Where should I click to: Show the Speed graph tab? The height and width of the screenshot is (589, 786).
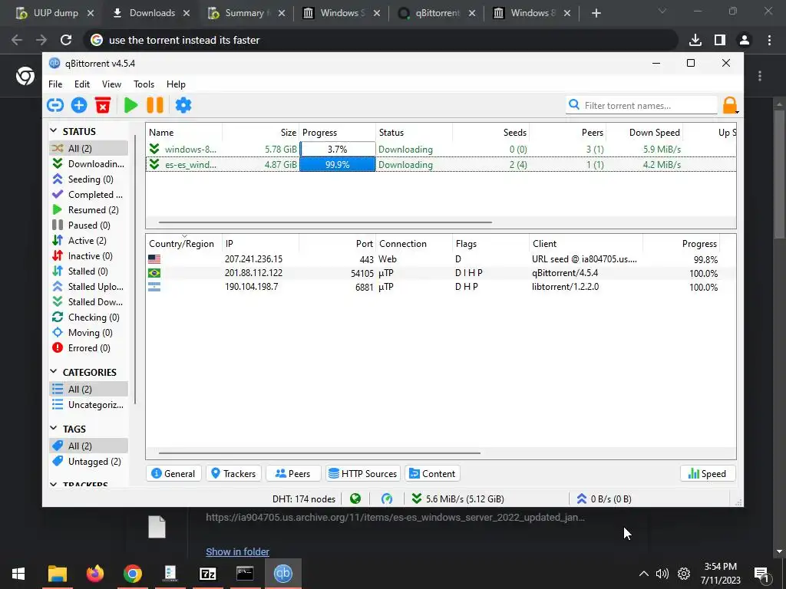click(707, 473)
